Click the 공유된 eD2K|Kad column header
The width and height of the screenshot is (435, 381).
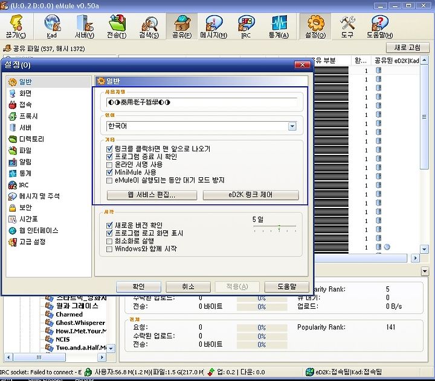click(x=396, y=61)
